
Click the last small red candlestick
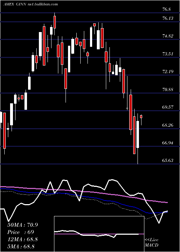click(x=141, y=117)
